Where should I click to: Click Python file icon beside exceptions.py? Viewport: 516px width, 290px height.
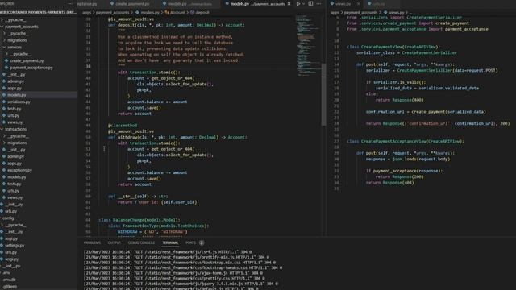click(4, 170)
